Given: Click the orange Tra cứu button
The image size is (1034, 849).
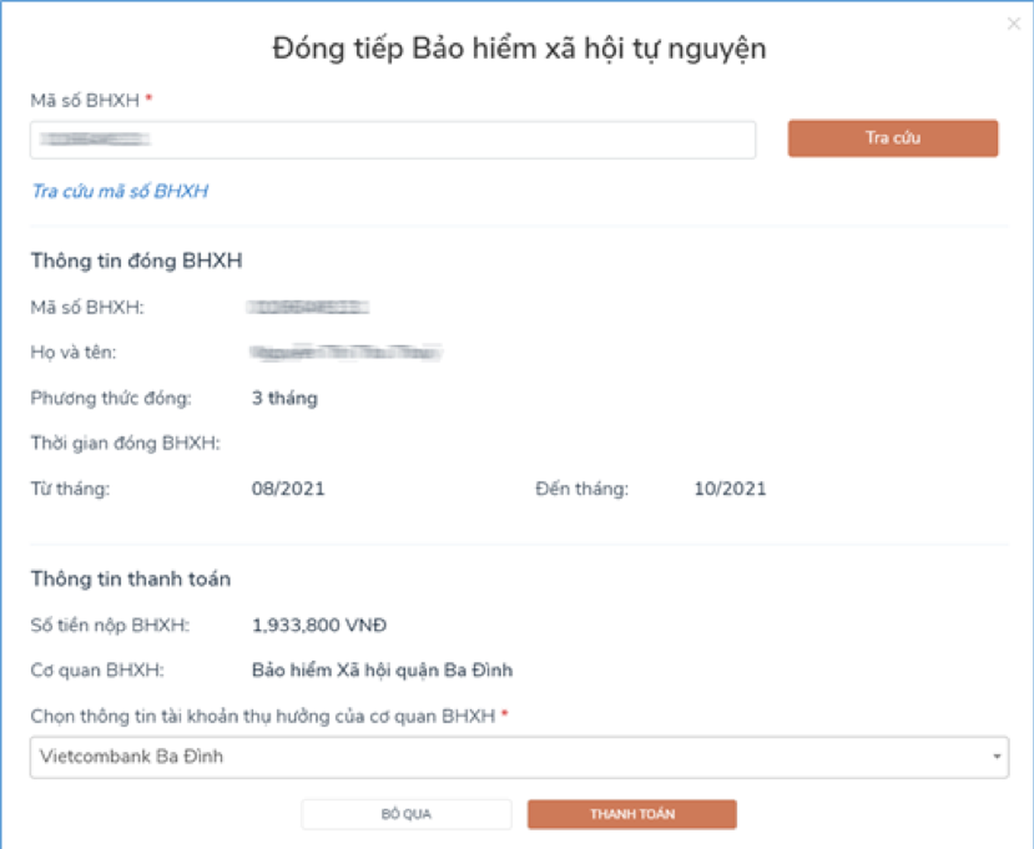Looking at the screenshot, I should point(892,138).
